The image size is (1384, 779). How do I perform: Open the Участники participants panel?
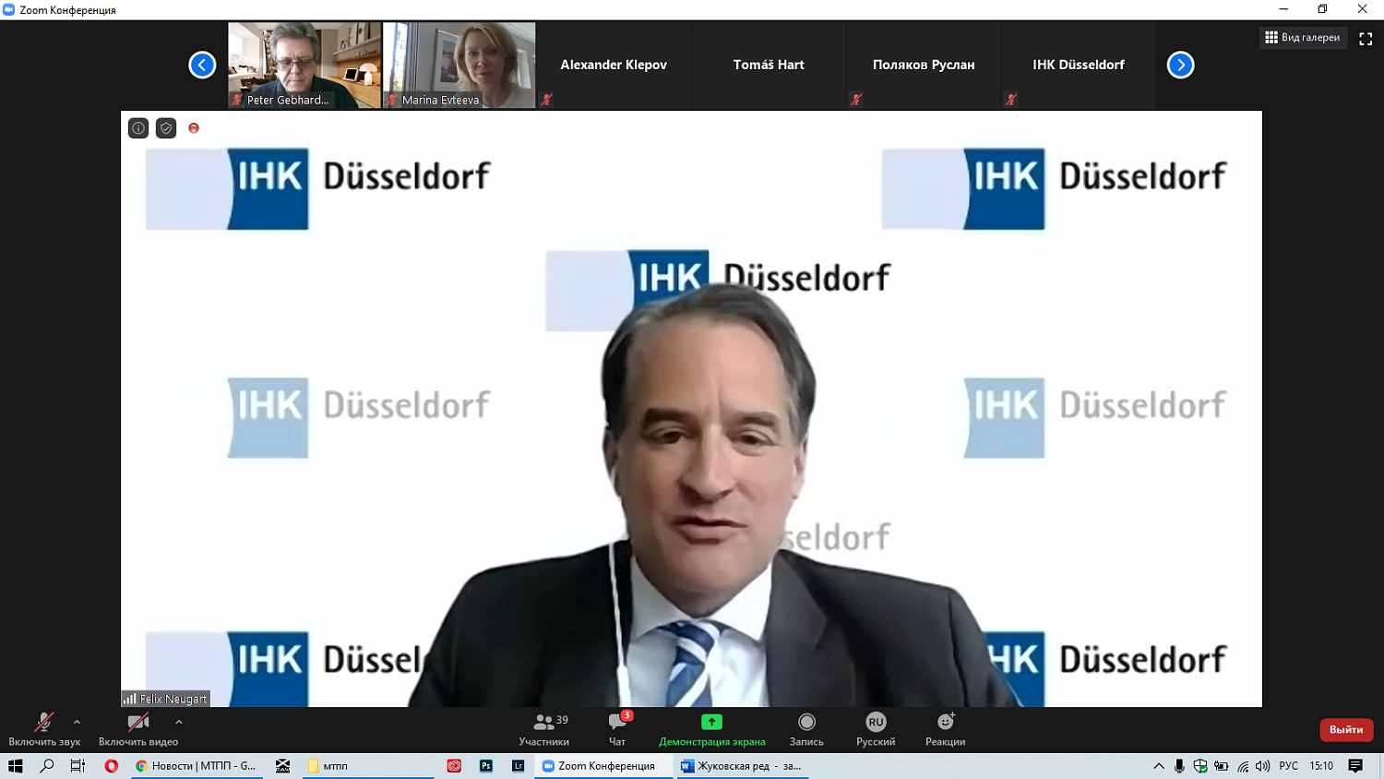[x=544, y=728]
